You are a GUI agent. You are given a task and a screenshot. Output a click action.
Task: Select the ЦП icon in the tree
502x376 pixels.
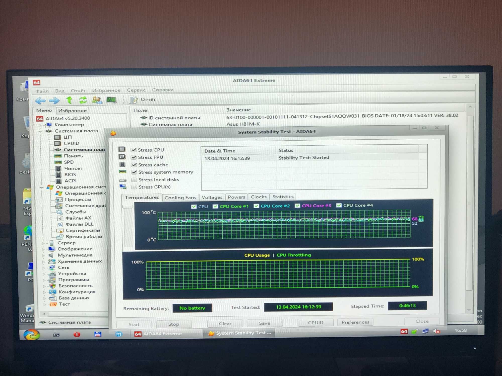57,137
